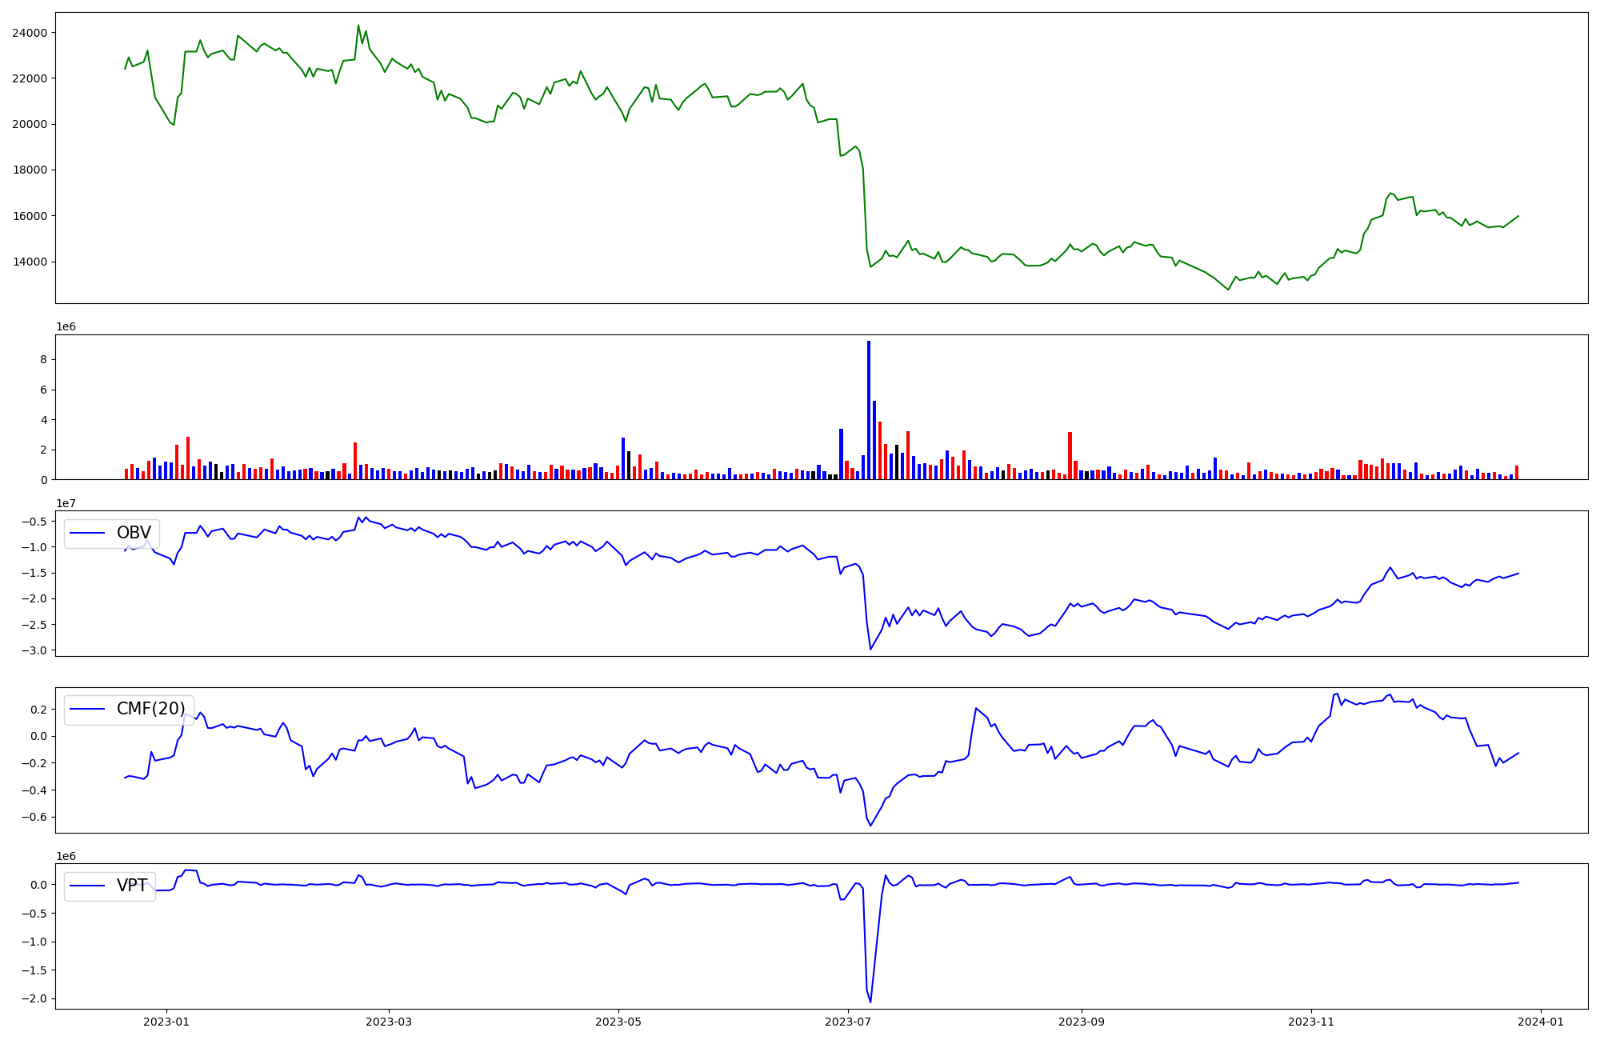Screen dimensions: 1600x1040
Task: Click the 2023-03 x-axis date label
Action: 389,1022
